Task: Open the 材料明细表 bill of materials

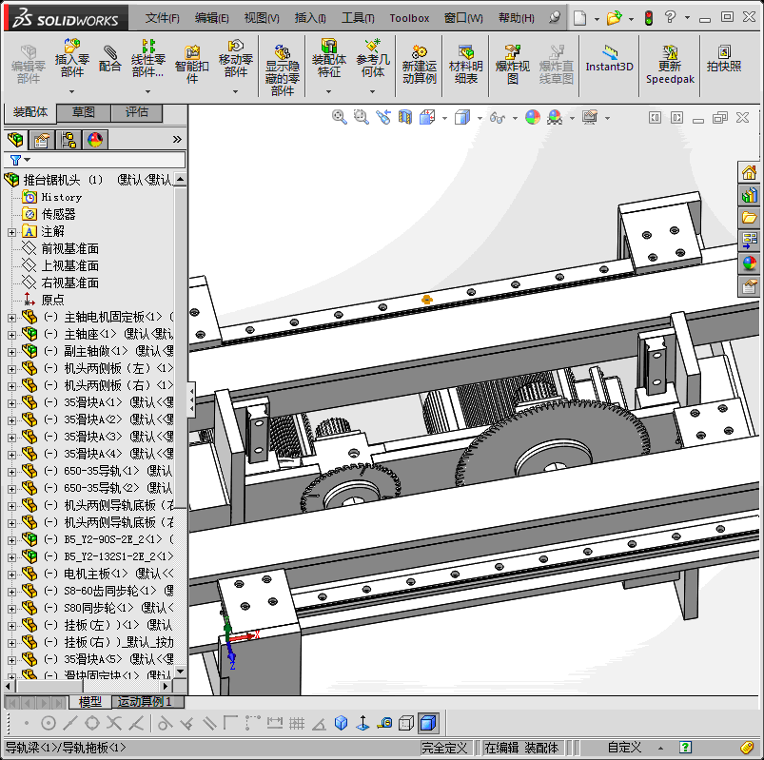Action: 465,65
